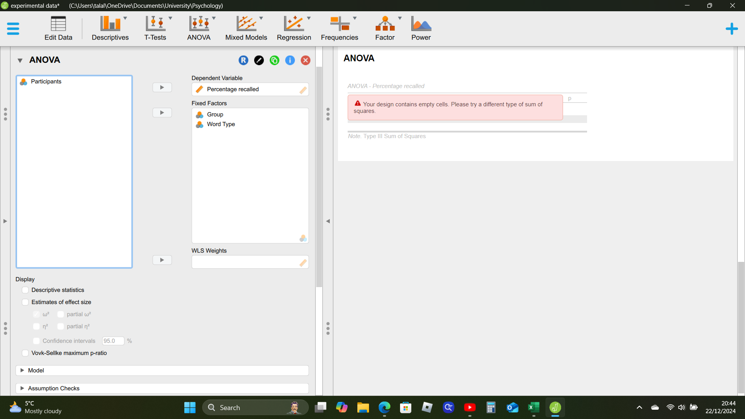The height and width of the screenshot is (419, 745).
Task: Collapse options panel with divider arrow
Action: pyautogui.click(x=328, y=221)
